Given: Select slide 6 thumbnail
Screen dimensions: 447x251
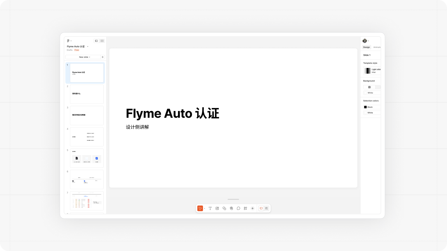Looking at the screenshot, I should pyautogui.click(x=87, y=179).
